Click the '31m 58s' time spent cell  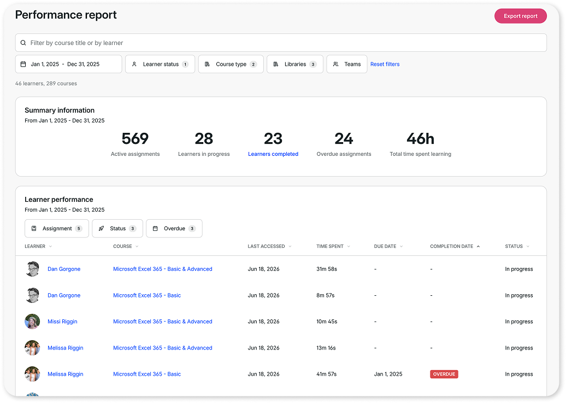[327, 269]
